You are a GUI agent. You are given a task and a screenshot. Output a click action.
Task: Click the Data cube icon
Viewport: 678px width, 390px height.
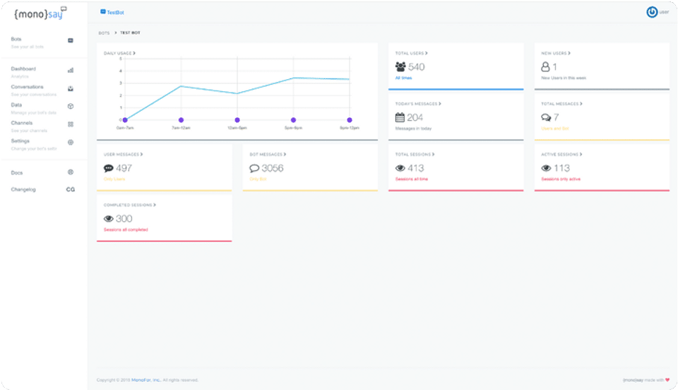[71, 107]
